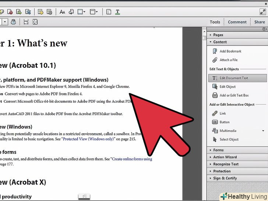
Task: Click the document search magnifier icon
Action: 71,12
